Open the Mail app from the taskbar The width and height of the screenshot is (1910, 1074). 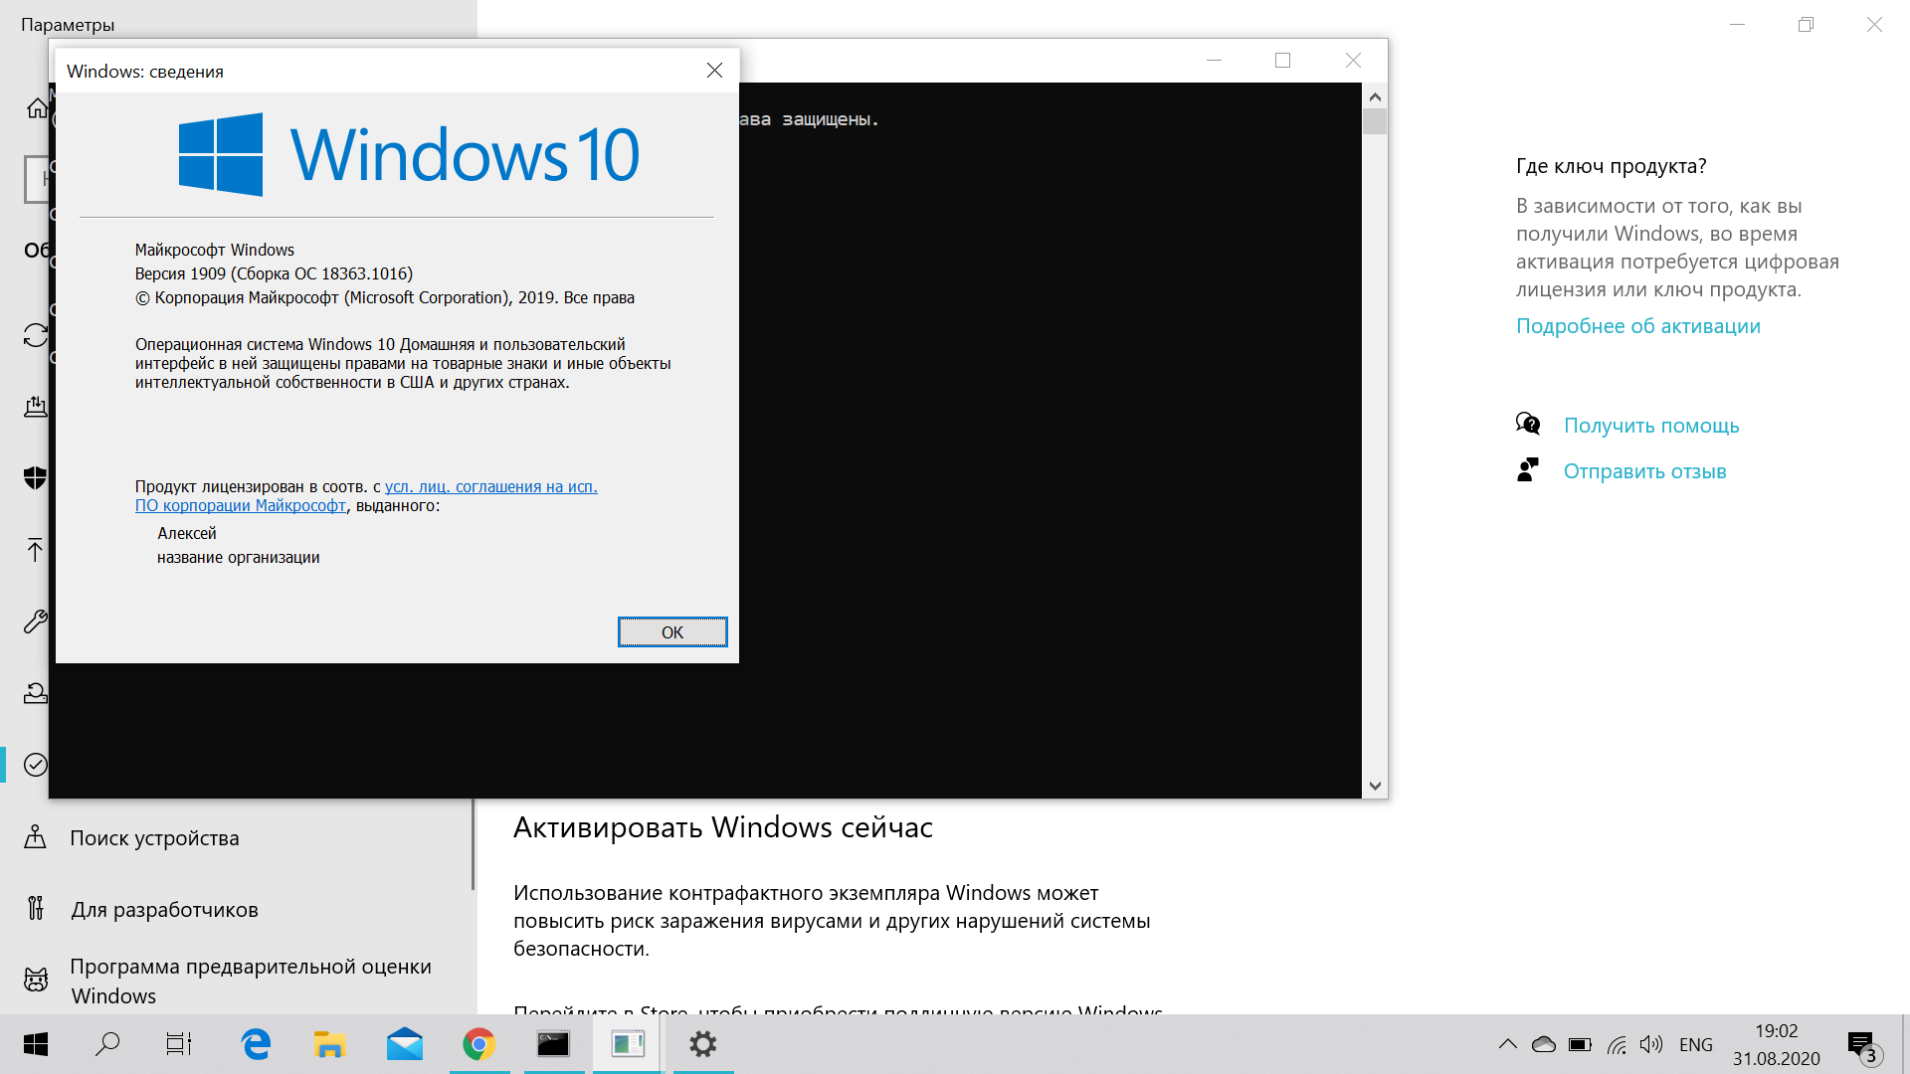(405, 1044)
